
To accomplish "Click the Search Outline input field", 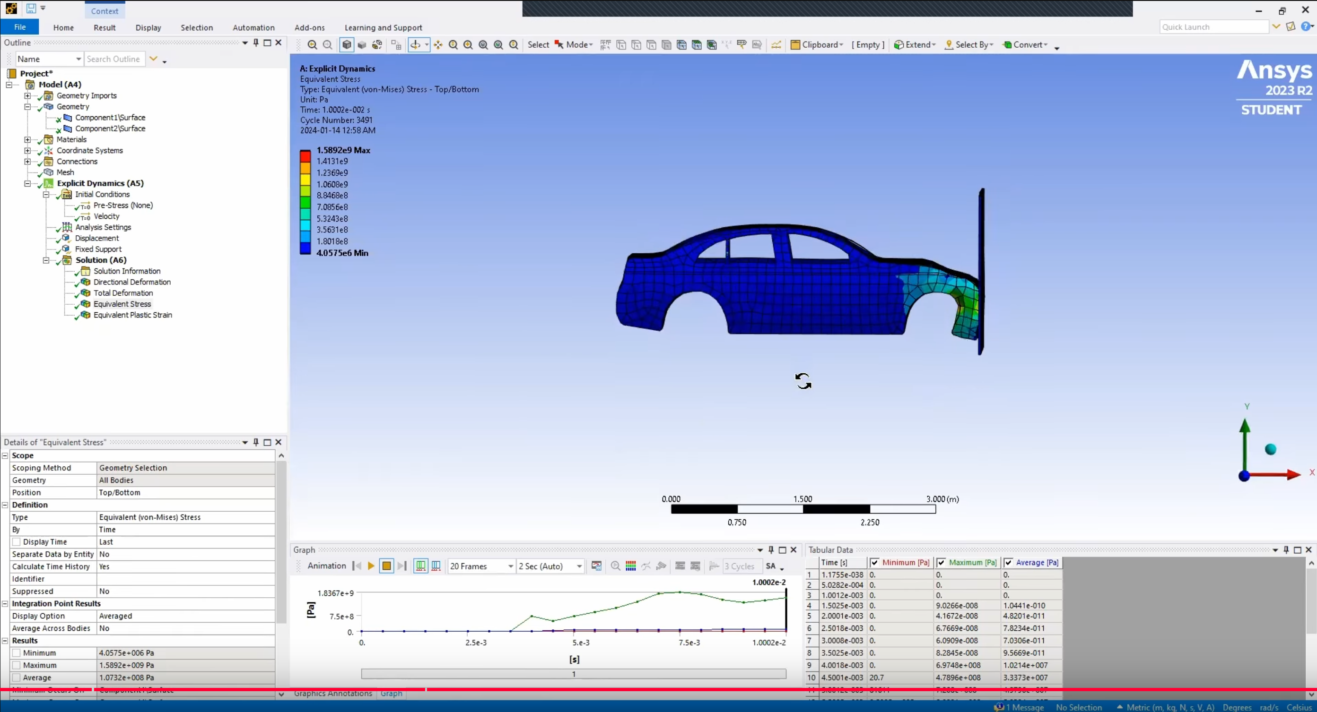I will pos(114,59).
